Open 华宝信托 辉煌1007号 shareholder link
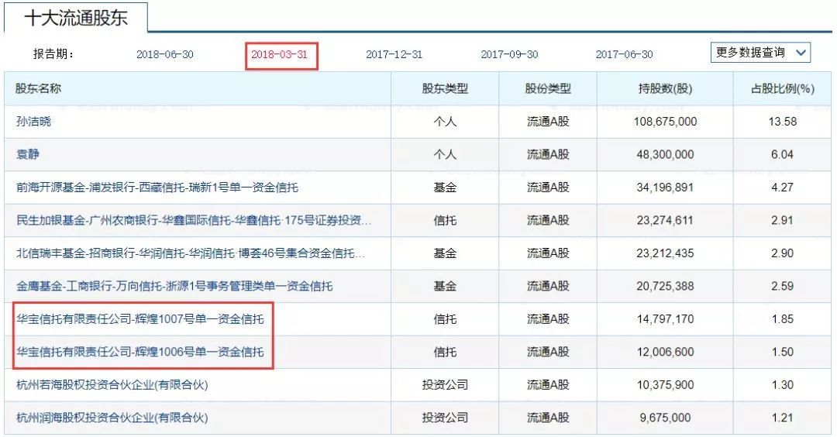This screenshot has height=437, width=837. [x=139, y=319]
